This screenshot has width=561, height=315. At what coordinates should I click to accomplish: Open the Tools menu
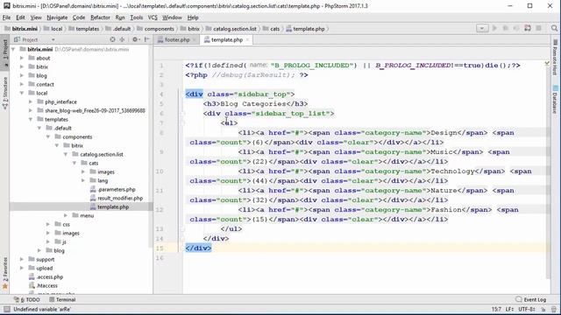click(137, 17)
